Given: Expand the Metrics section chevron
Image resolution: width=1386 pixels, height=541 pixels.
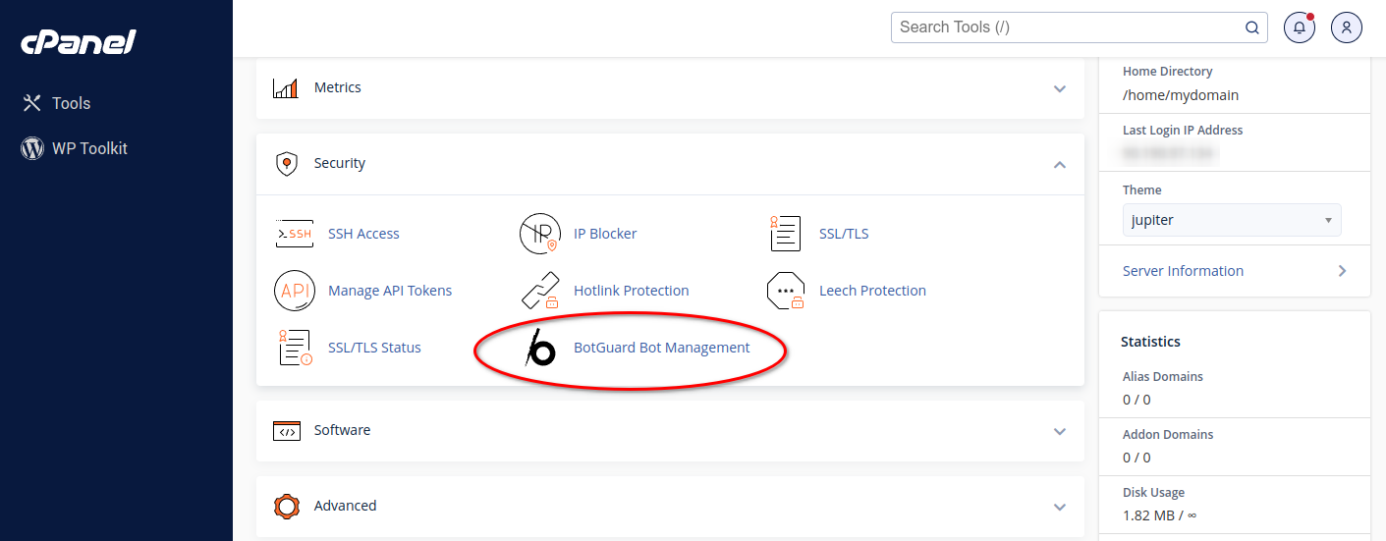Looking at the screenshot, I should (1060, 88).
